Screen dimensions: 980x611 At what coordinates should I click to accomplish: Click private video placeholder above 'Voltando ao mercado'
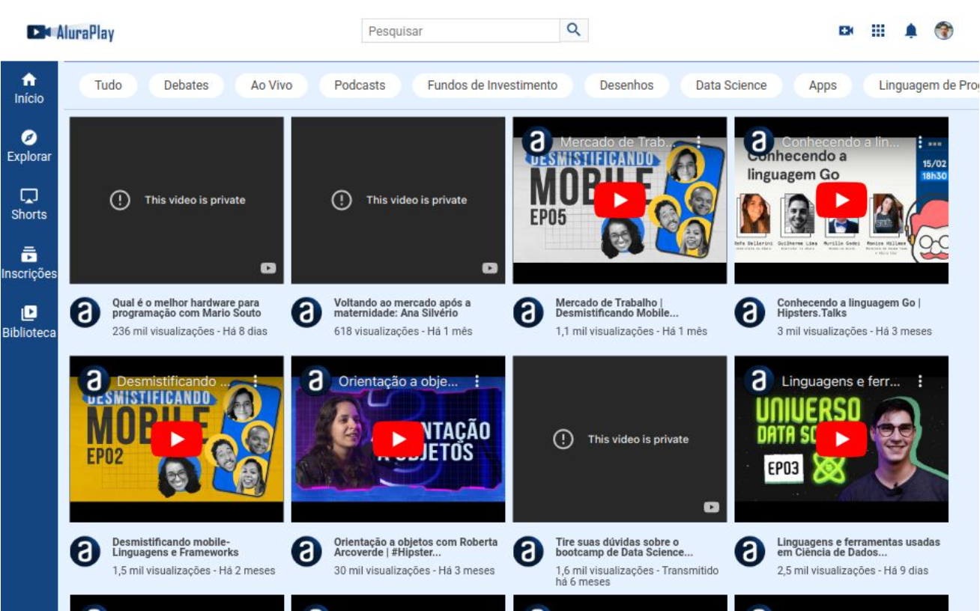[x=398, y=200]
